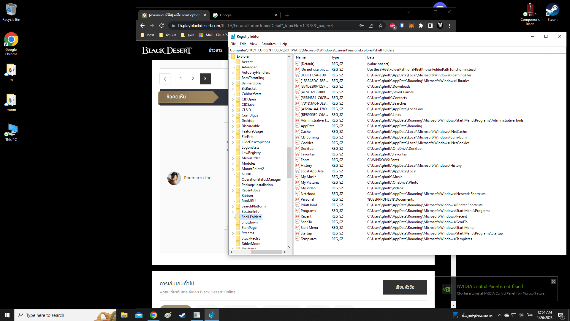Viewport: 570px width, 321px height.
Task: Open the Chrome three-dot menu
Action: [x=449, y=26]
